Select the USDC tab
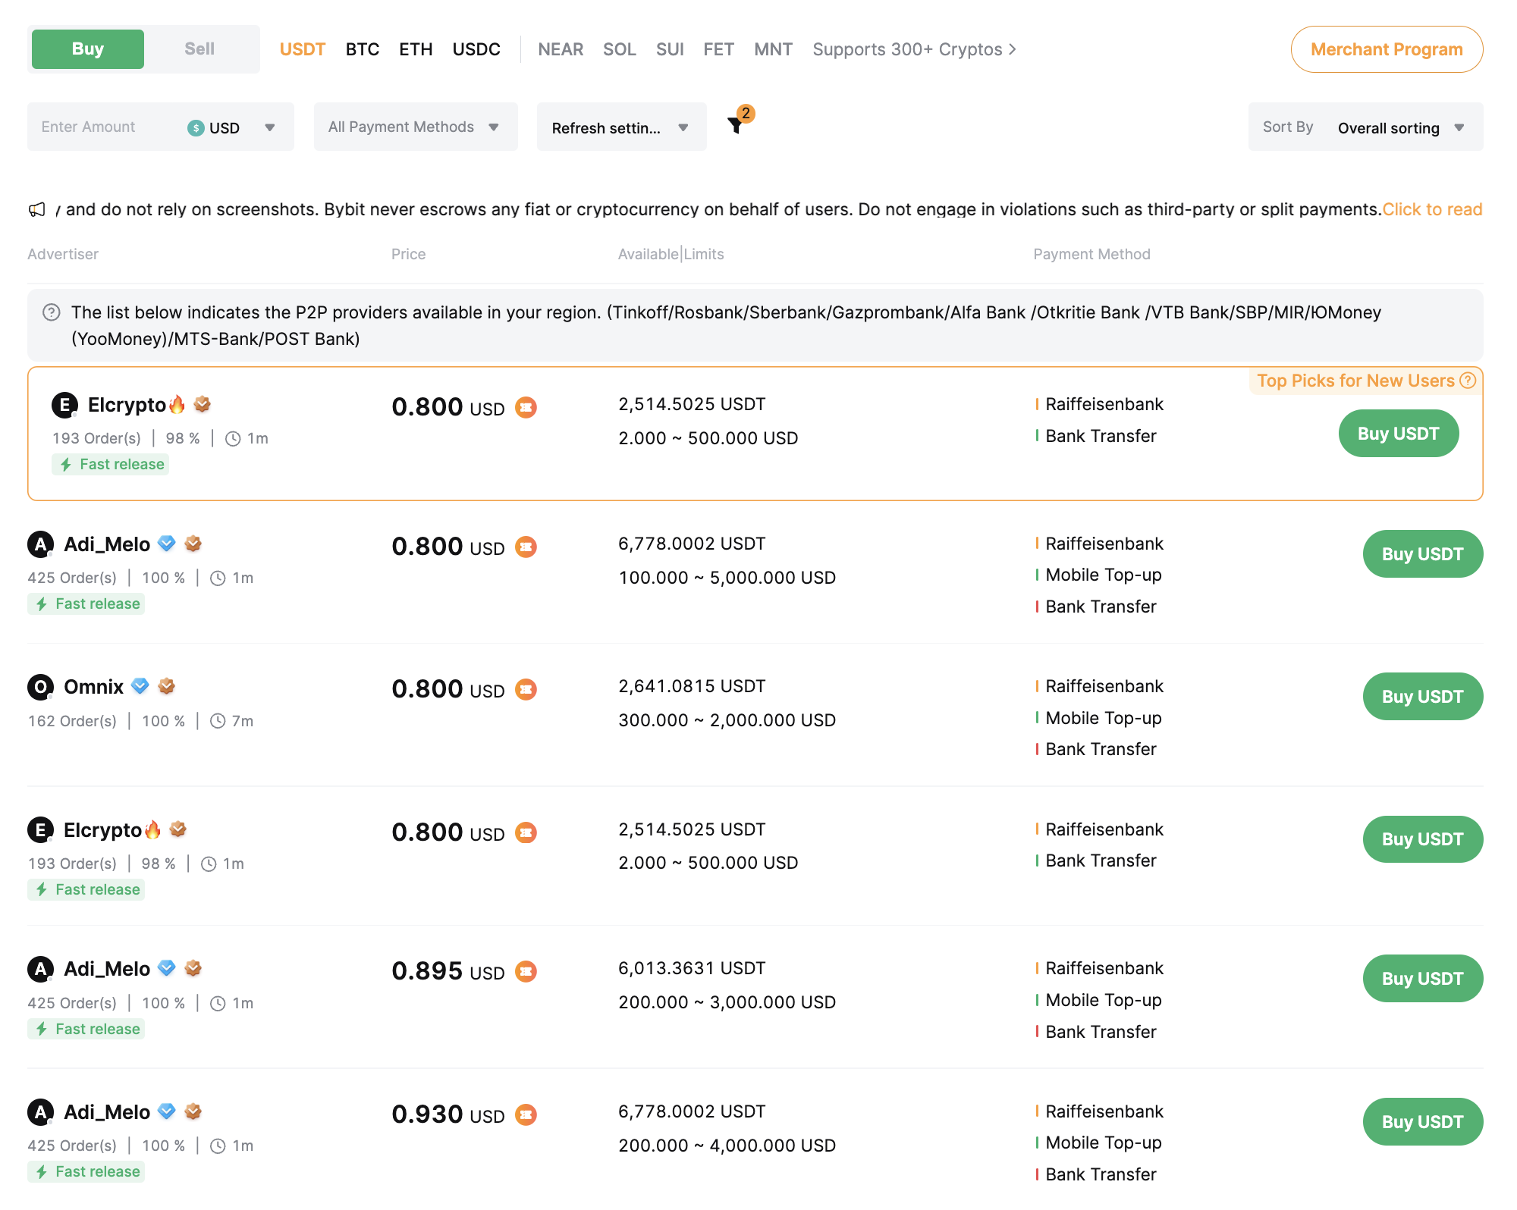The image size is (1517, 1210). click(x=476, y=49)
